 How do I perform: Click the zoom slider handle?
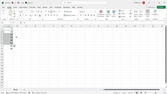tap(156, 93)
